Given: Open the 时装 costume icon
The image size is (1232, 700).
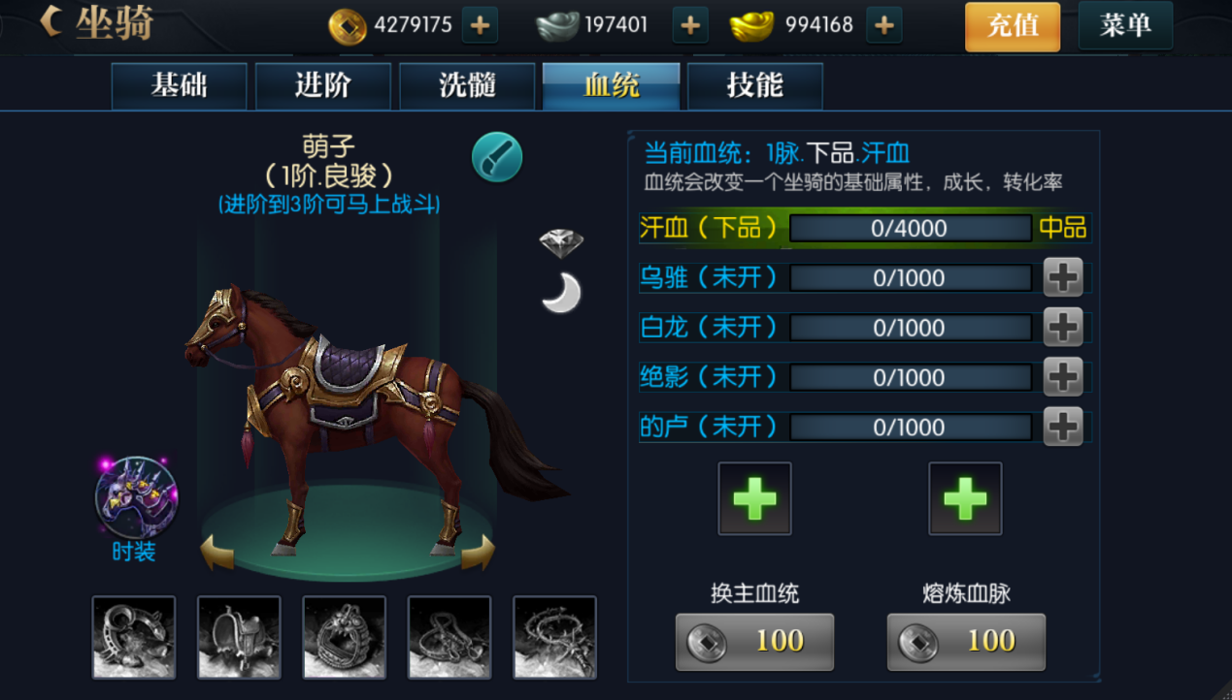Looking at the screenshot, I should click(136, 498).
